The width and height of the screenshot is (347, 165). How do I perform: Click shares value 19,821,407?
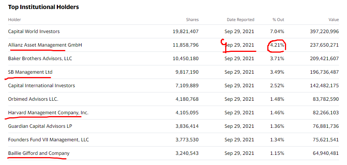pos(186,32)
